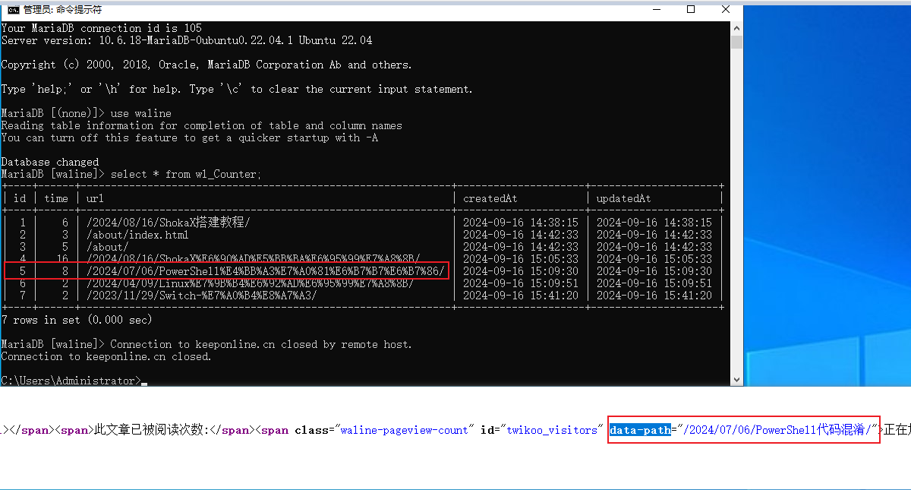Click the vertical scrollbar thumb

736,42
